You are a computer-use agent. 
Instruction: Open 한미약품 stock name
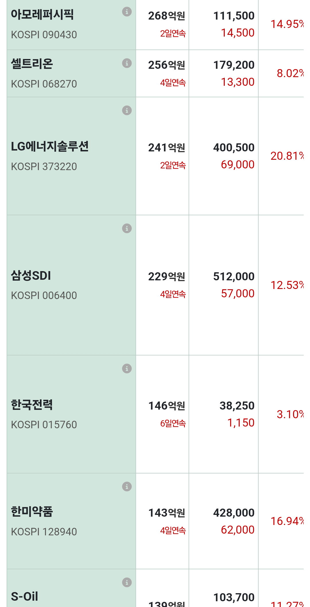(x=32, y=511)
